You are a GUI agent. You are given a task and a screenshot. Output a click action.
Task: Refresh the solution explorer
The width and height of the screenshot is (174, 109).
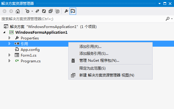[x=44, y=11]
